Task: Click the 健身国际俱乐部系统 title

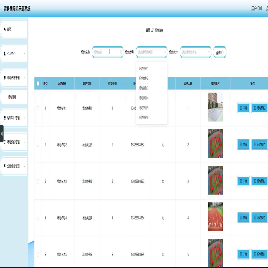Action: tap(17, 9)
